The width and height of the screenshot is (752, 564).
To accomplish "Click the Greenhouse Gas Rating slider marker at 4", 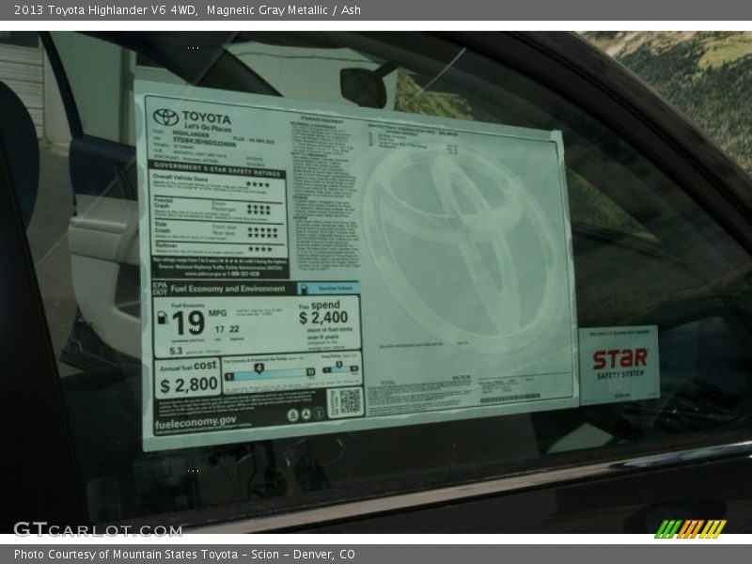I will click(258, 368).
